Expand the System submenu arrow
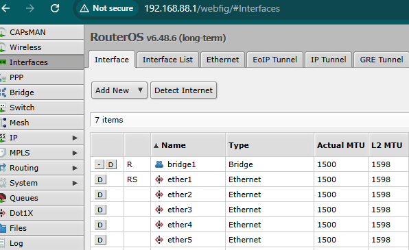The width and height of the screenshot is (409, 250). [x=75, y=183]
